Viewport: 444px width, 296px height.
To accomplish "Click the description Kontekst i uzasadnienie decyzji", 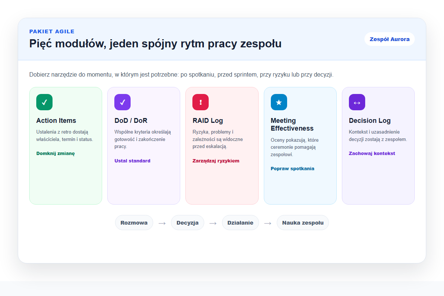I will (378, 135).
